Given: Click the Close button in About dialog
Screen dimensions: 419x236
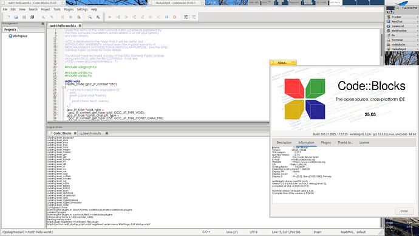Looking at the screenshot, I should click(x=404, y=211).
